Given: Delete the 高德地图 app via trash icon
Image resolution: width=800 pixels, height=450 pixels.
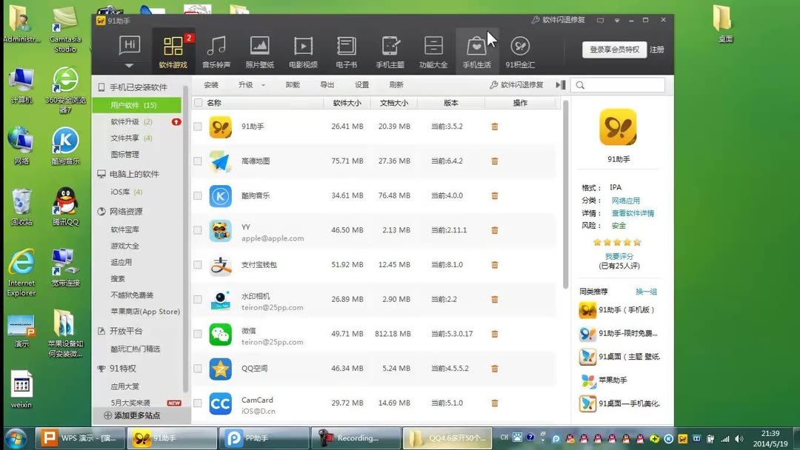Looking at the screenshot, I should [x=494, y=161].
